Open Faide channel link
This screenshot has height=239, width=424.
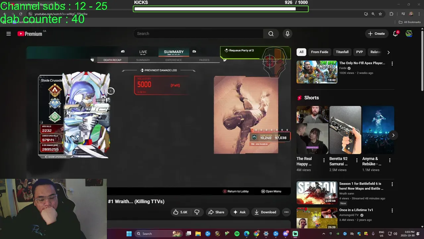click(343, 68)
